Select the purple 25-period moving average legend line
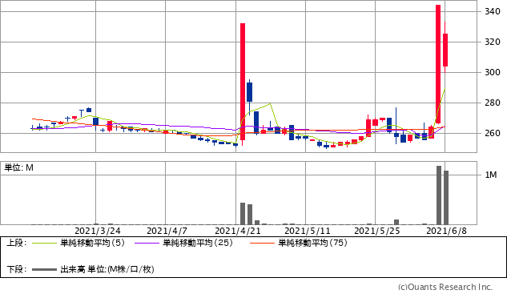507x298 pixels. 147,243
